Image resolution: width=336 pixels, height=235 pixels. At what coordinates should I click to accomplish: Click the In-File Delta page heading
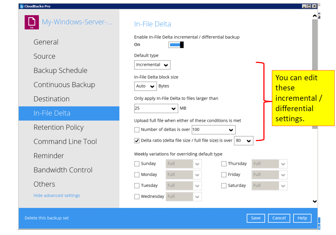coord(153,24)
